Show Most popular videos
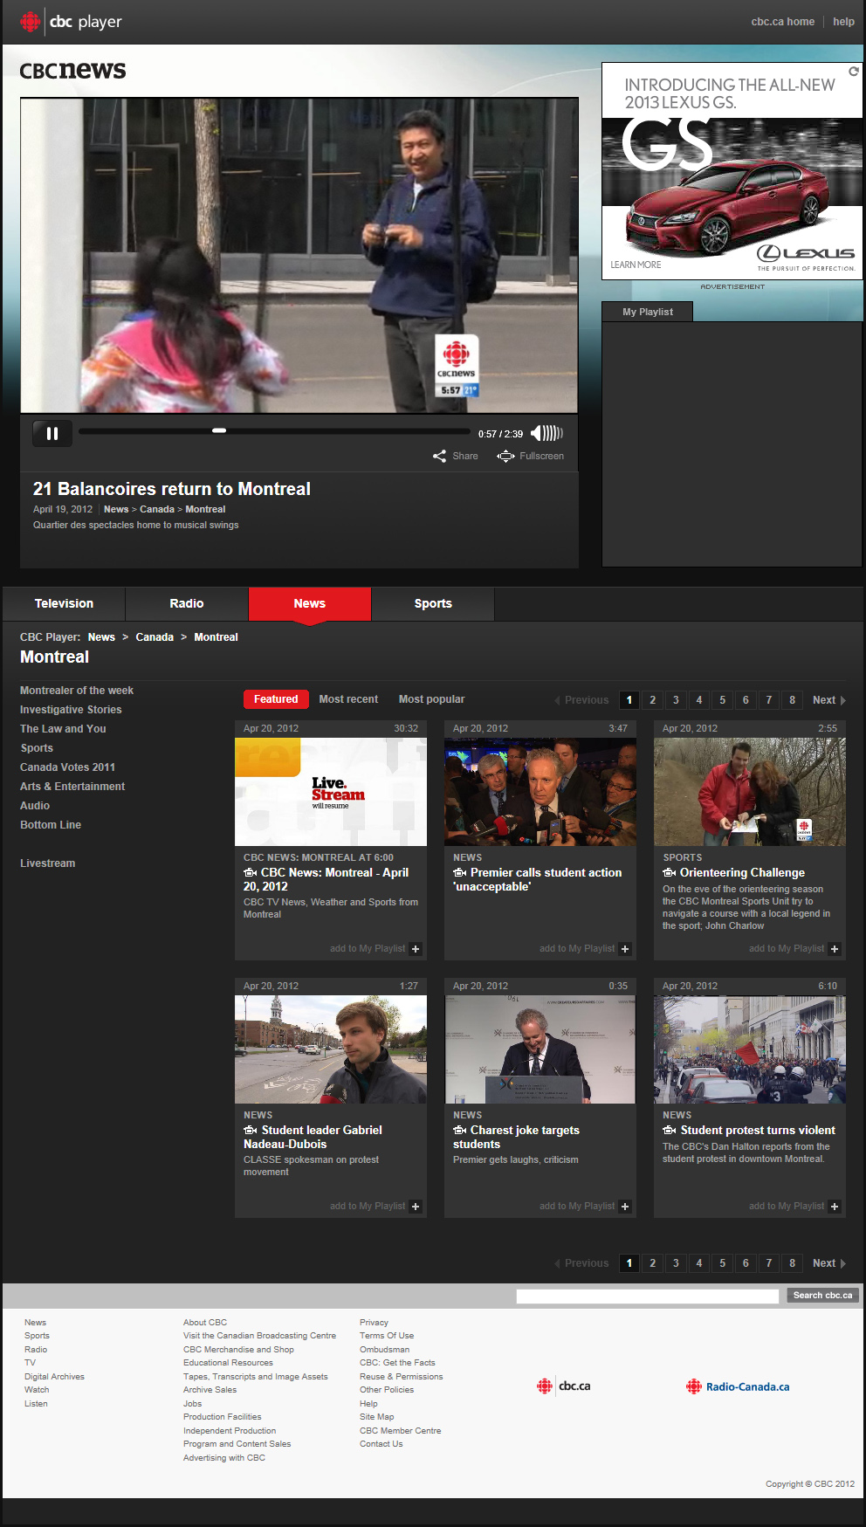Viewport: 866px width, 1527px height. tap(431, 699)
